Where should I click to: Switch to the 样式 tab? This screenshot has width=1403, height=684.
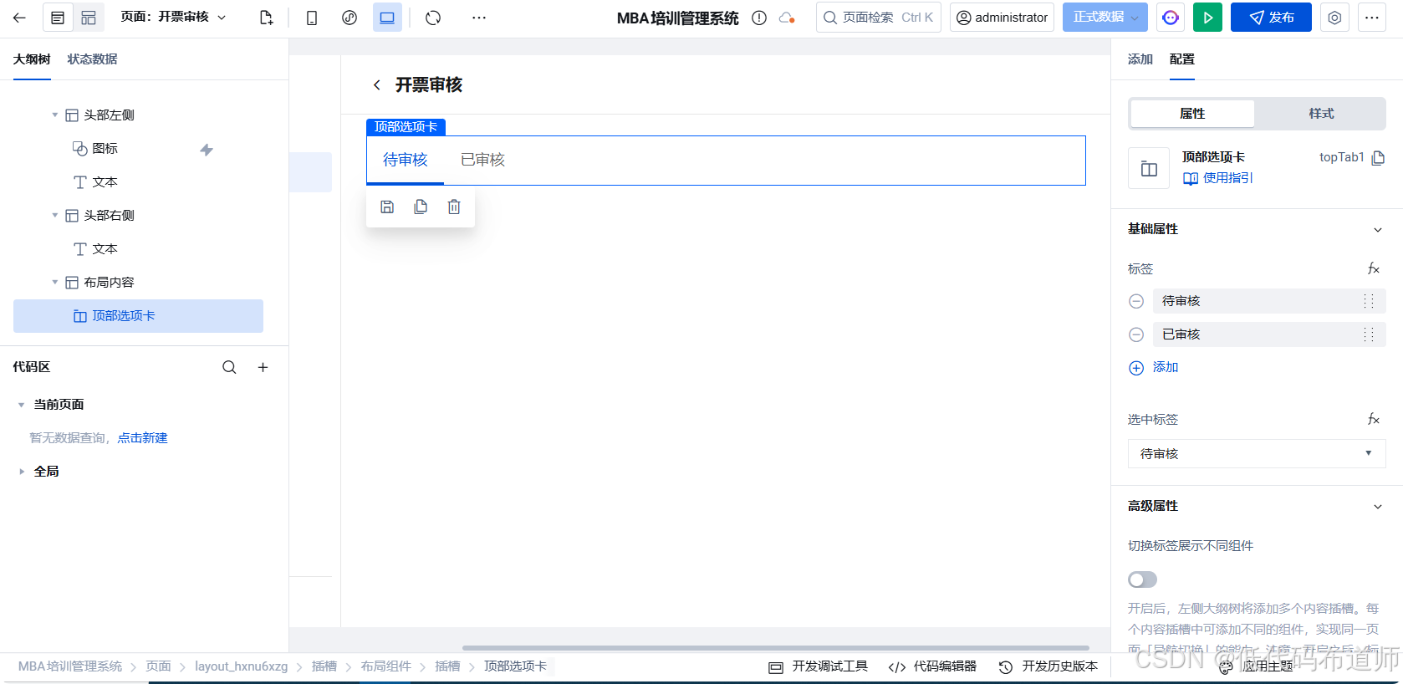(1321, 114)
